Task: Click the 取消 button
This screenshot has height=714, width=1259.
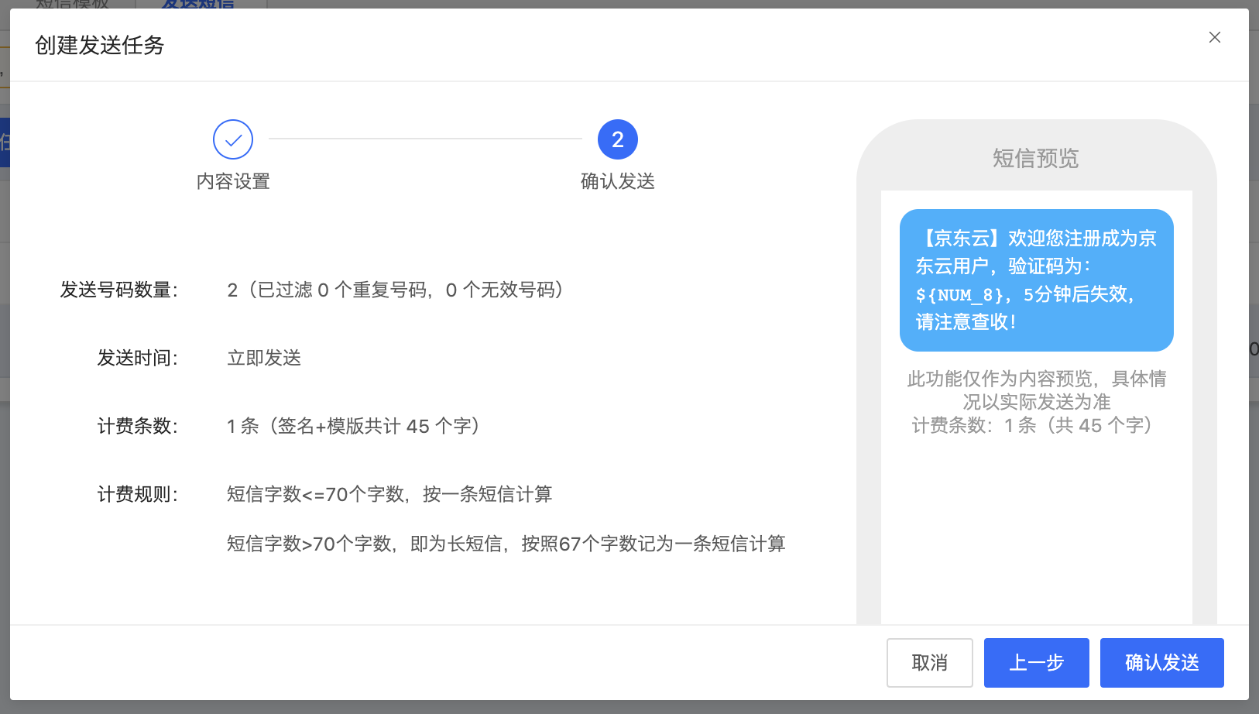Action: [929, 663]
